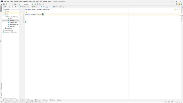This screenshot has width=183, height=103.
Task: Click the UTF-8 encoding status bar entry
Action: coord(173,102)
